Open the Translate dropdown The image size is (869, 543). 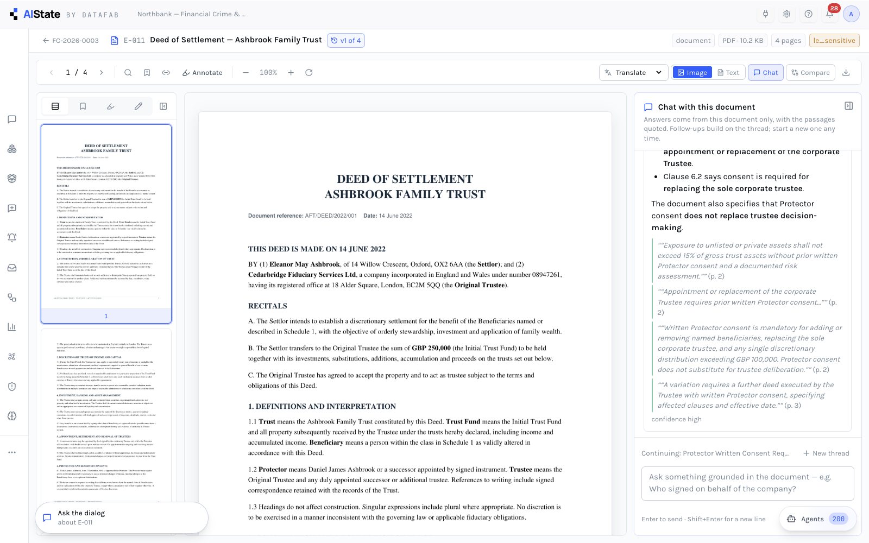point(633,72)
